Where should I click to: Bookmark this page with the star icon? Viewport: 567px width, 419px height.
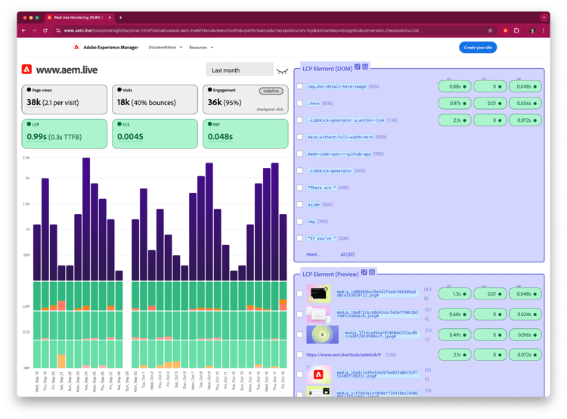click(x=491, y=30)
